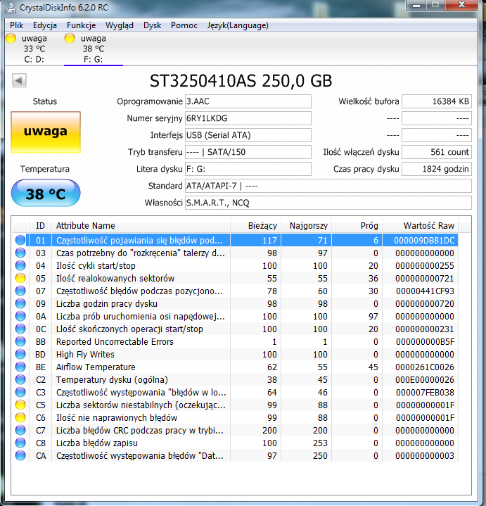Open the Wygląd menu
This screenshot has width=486, height=506.
coord(120,25)
